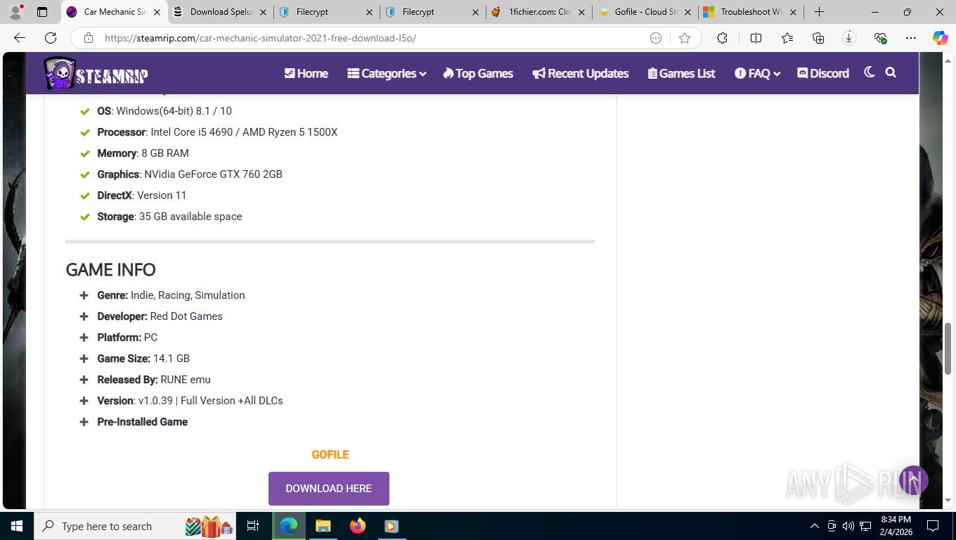Open Task View on taskbar
The image size is (956, 540).
253,526
